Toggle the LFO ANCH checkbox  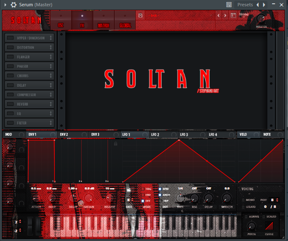(x=160, y=195)
